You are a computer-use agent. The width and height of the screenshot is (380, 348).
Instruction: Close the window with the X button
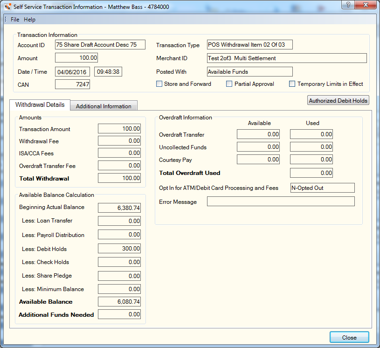pyautogui.click(x=366, y=5)
